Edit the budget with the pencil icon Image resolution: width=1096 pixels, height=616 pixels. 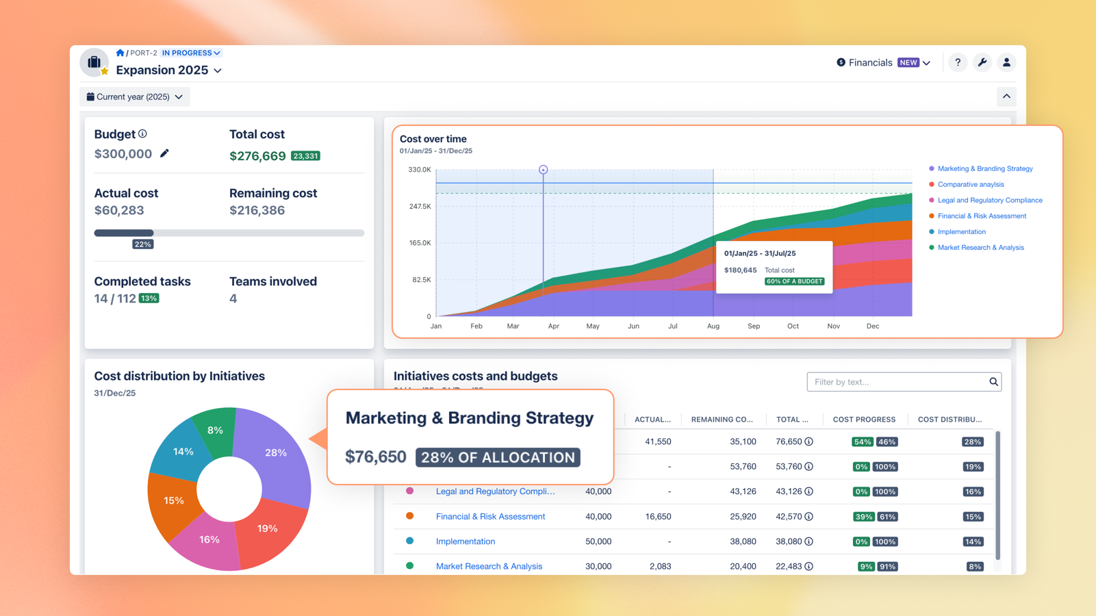click(x=164, y=154)
